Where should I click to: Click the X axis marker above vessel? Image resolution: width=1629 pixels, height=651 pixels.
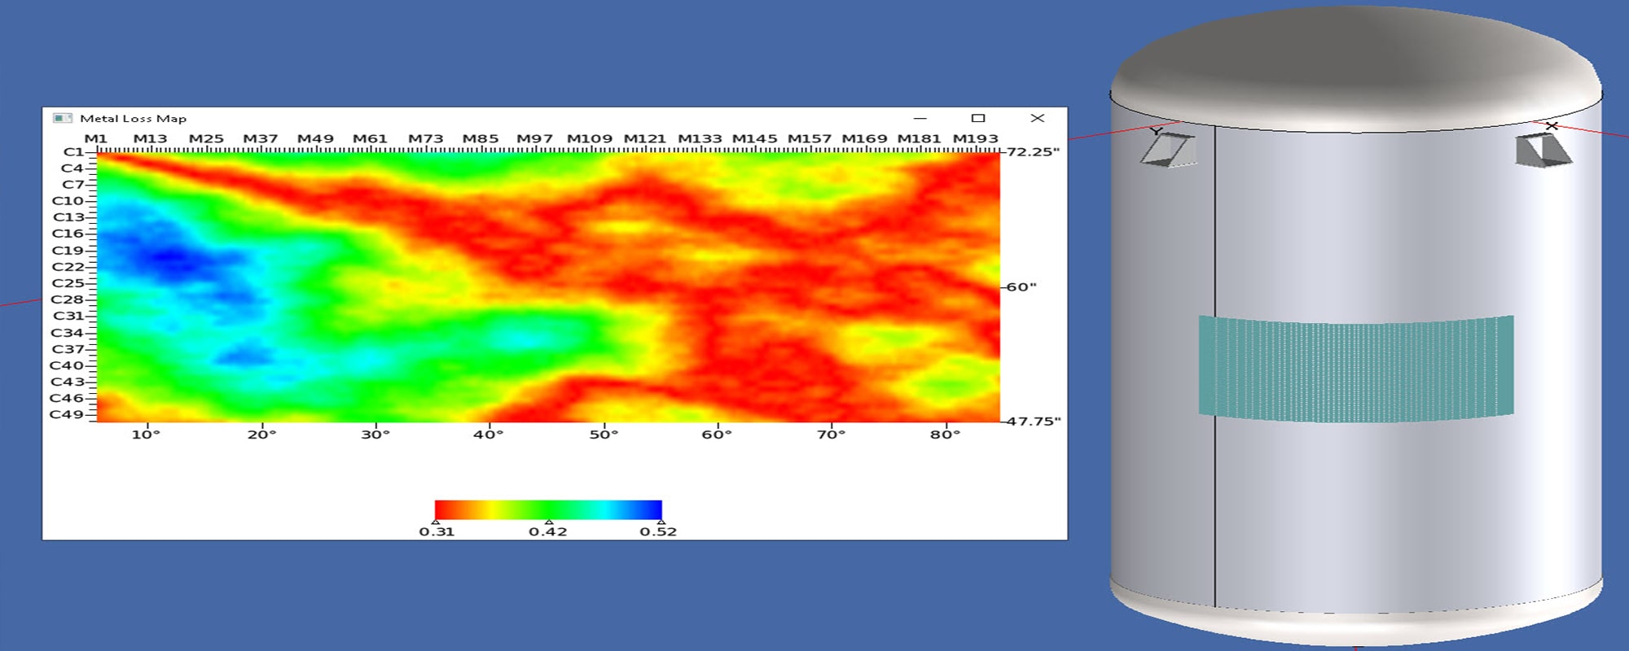tap(1552, 126)
